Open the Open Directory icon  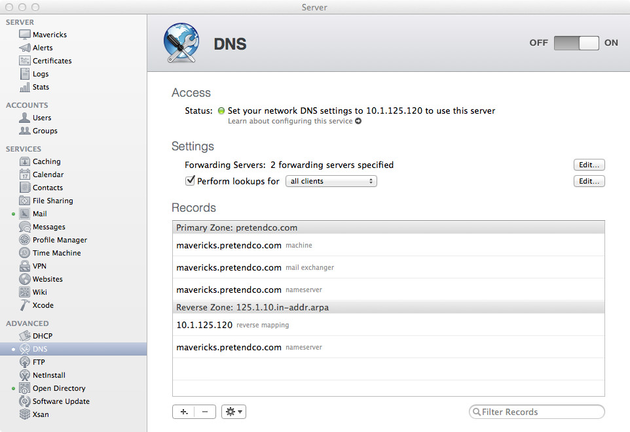click(24, 388)
